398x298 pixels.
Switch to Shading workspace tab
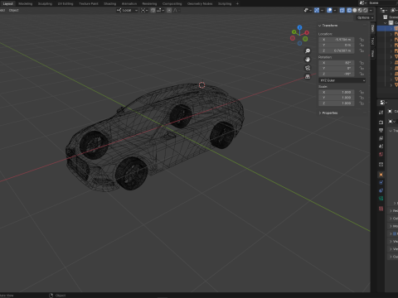[x=110, y=3]
